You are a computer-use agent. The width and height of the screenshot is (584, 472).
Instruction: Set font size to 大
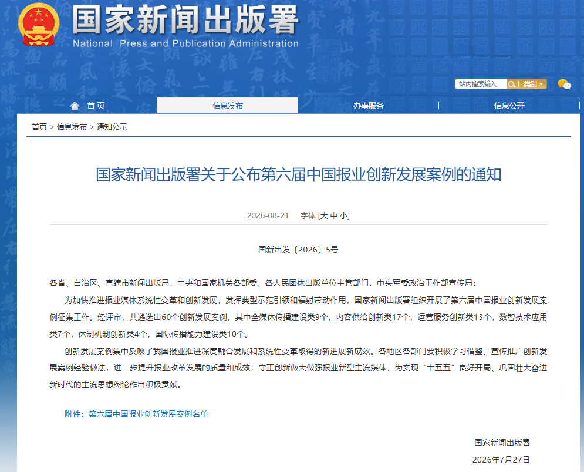[x=324, y=215]
